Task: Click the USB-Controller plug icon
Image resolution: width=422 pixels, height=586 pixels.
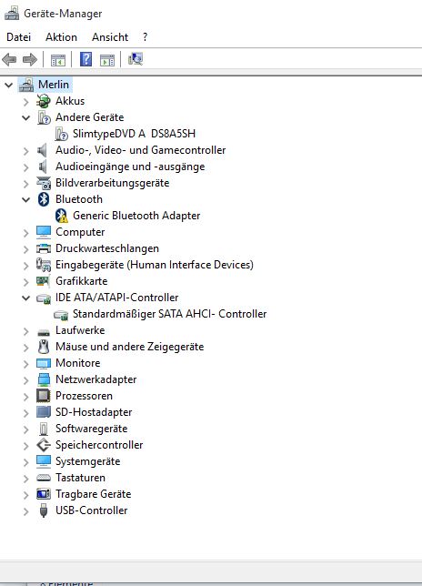Action: pyautogui.click(x=44, y=510)
